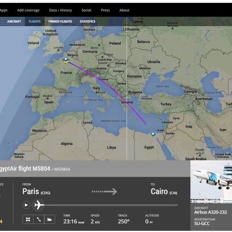
Task: Click the Morocco label on the map
Action: pyautogui.click(x=39, y=130)
